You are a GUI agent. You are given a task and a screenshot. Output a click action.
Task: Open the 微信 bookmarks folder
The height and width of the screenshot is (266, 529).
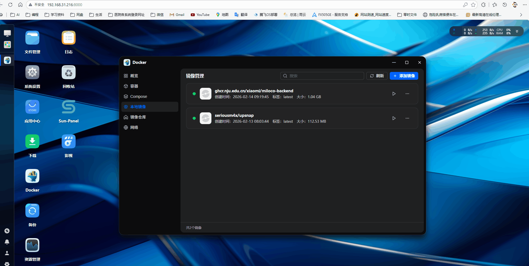click(157, 15)
